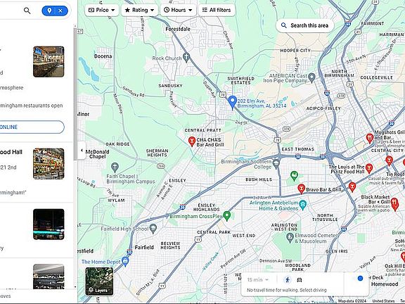
Task: Click Birmingham CrossPlex green marker
Action: [x=227, y=216]
